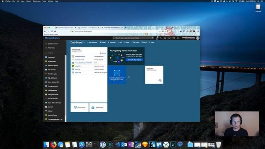265x149 pixels.
Task: Click New dashboard in toolbar
Action: (x=92, y=42)
